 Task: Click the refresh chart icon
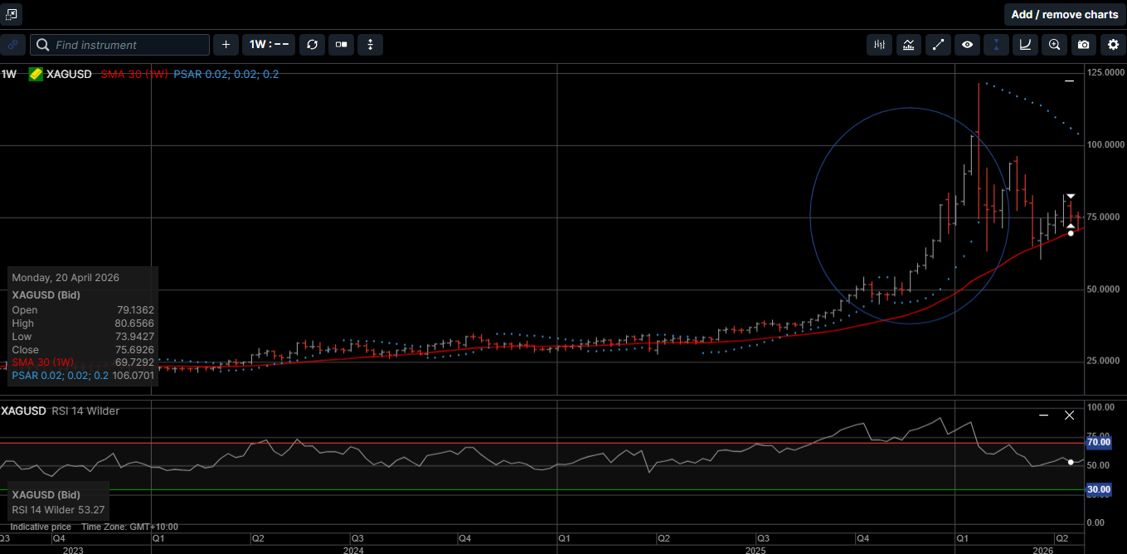tap(312, 45)
